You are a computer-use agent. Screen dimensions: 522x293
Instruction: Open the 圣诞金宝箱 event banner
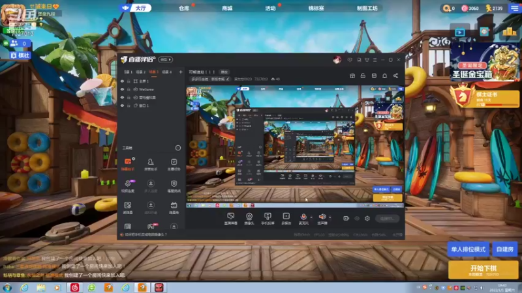[x=484, y=62]
